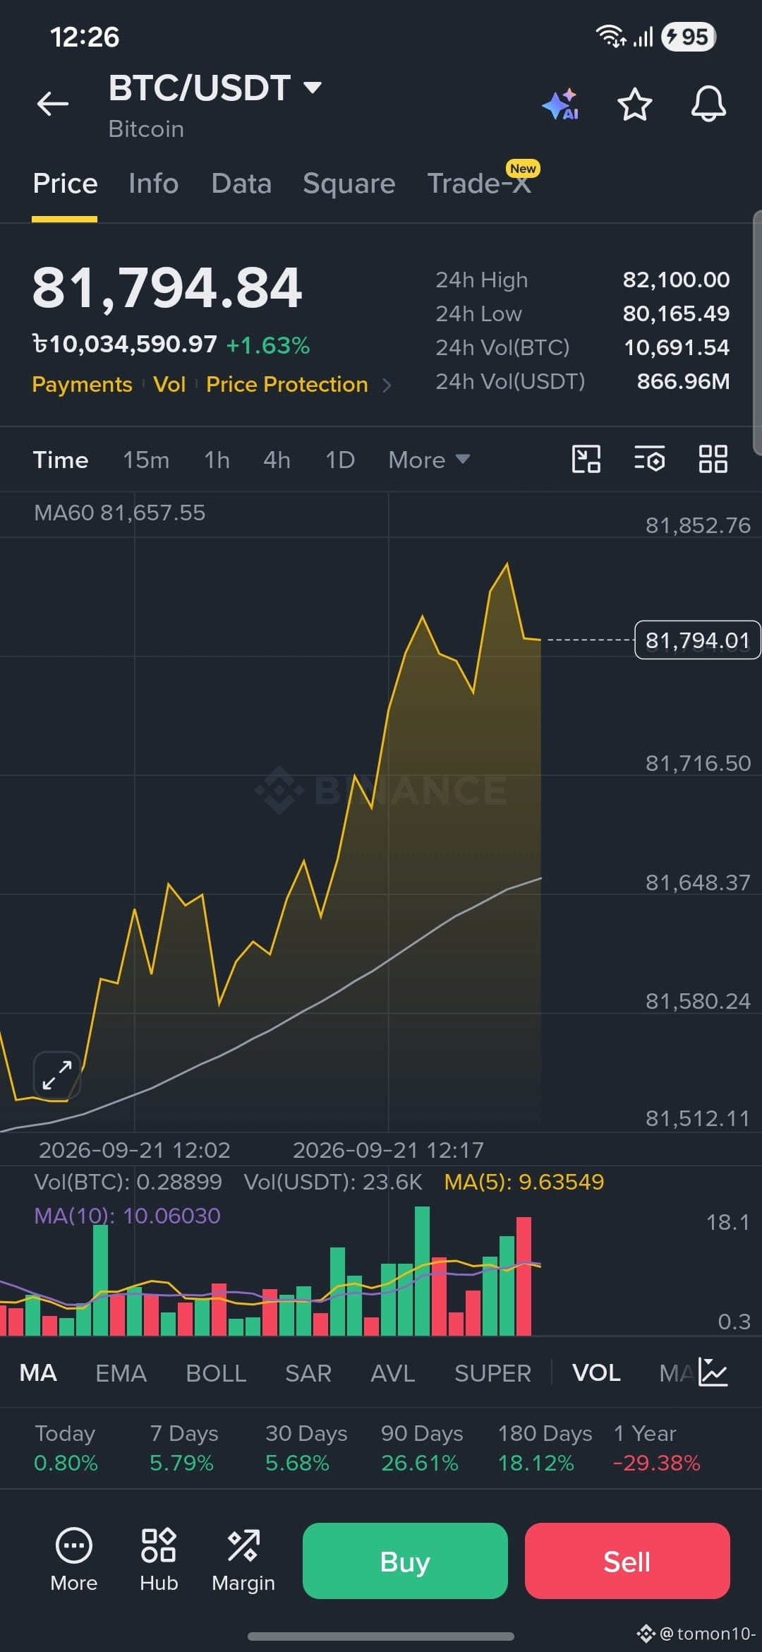Open the multi-chart grid layout icon
Screen dimensions: 762x1652
(713, 460)
